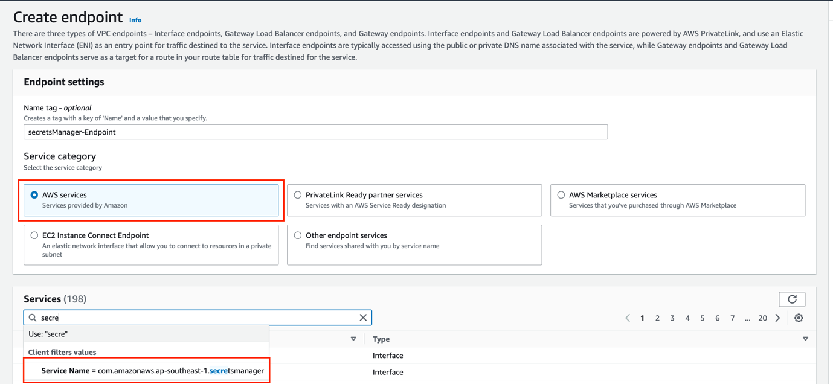Screen dimensions: 833x384
Task: Clear the search field using the X icon
Action: point(363,317)
